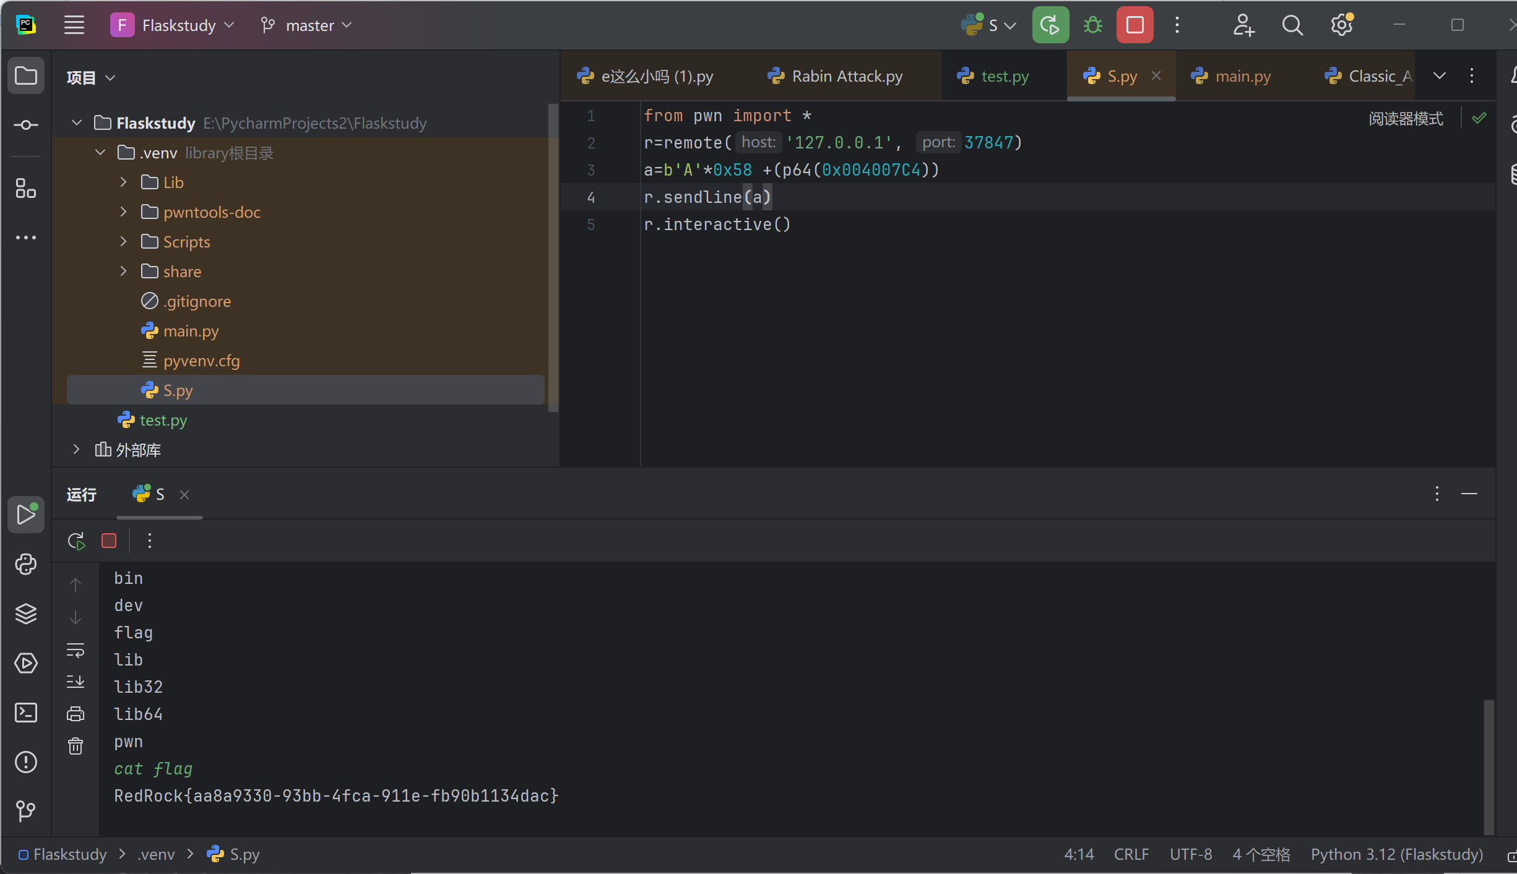The height and width of the screenshot is (874, 1517).
Task: Open Python Console tool window icon
Action: click(25, 564)
